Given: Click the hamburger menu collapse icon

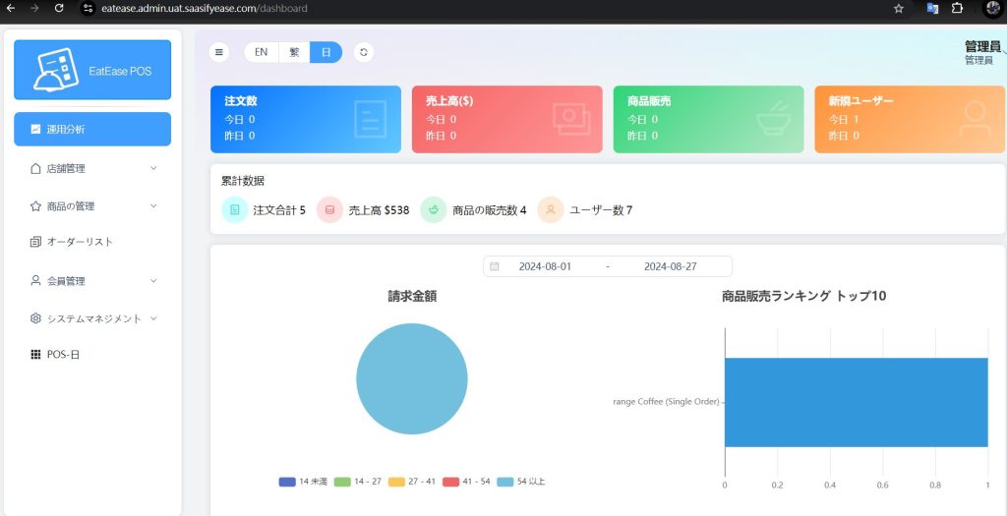Looking at the screenshot, I should point(219,52).
